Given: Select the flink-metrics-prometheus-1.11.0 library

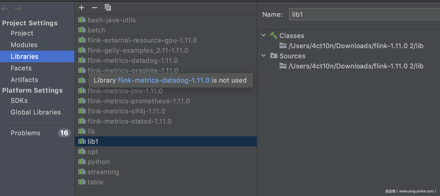Looking at the screenshot, I should coord(138,101).
